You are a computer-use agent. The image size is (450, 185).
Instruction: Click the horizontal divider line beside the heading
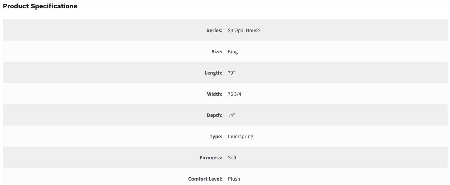coord(265,6)
